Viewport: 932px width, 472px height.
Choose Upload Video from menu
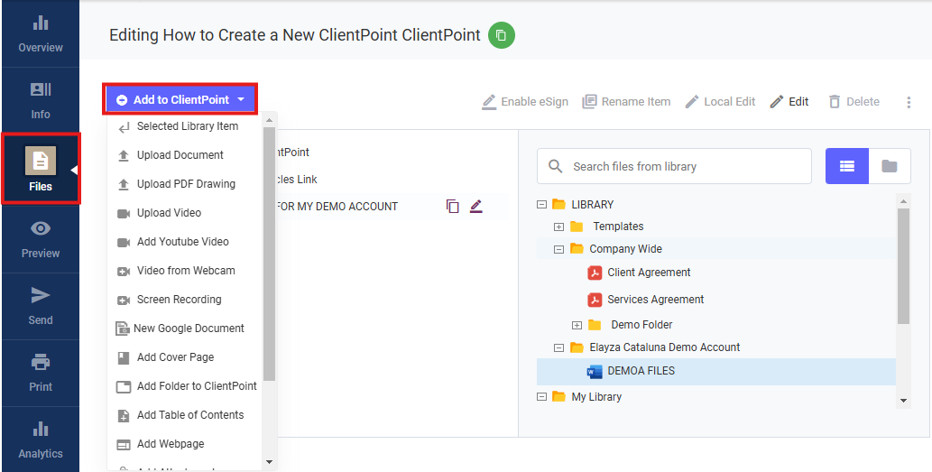click(x=185, y=213)
